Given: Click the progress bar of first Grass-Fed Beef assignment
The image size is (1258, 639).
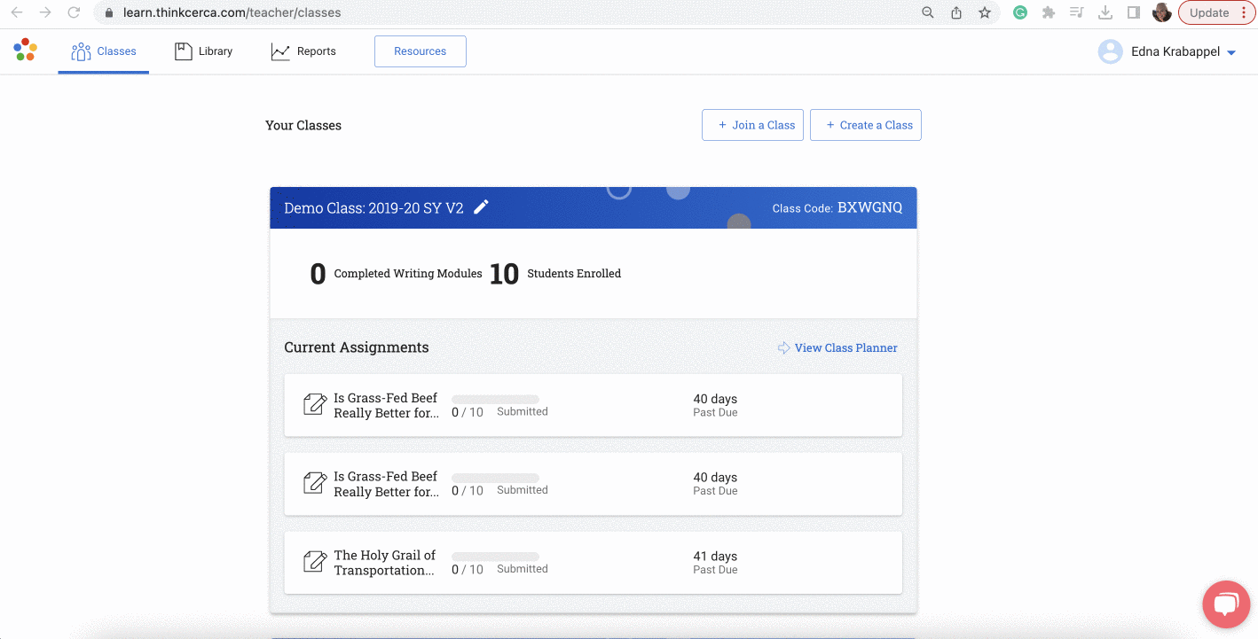Looking at the screenshot, I should point(495,399).
